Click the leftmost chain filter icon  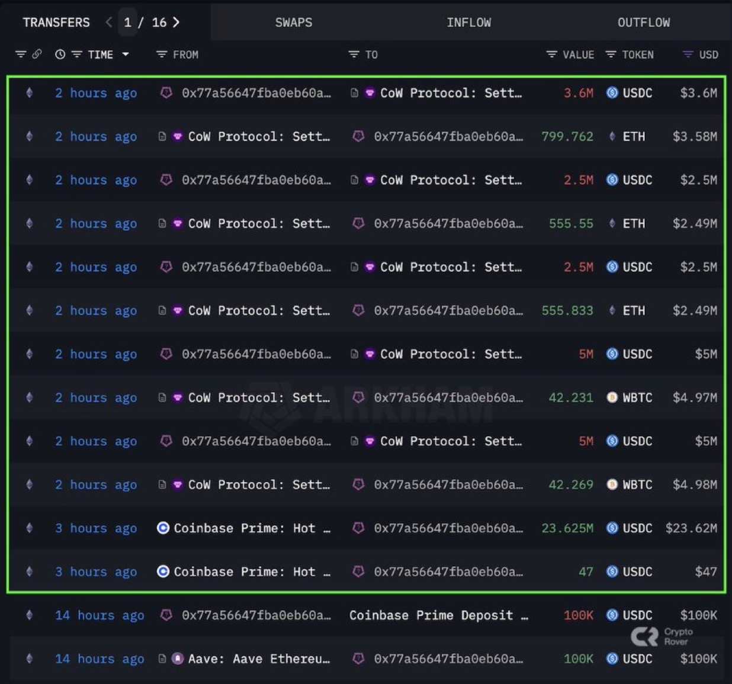coord(21,54)
